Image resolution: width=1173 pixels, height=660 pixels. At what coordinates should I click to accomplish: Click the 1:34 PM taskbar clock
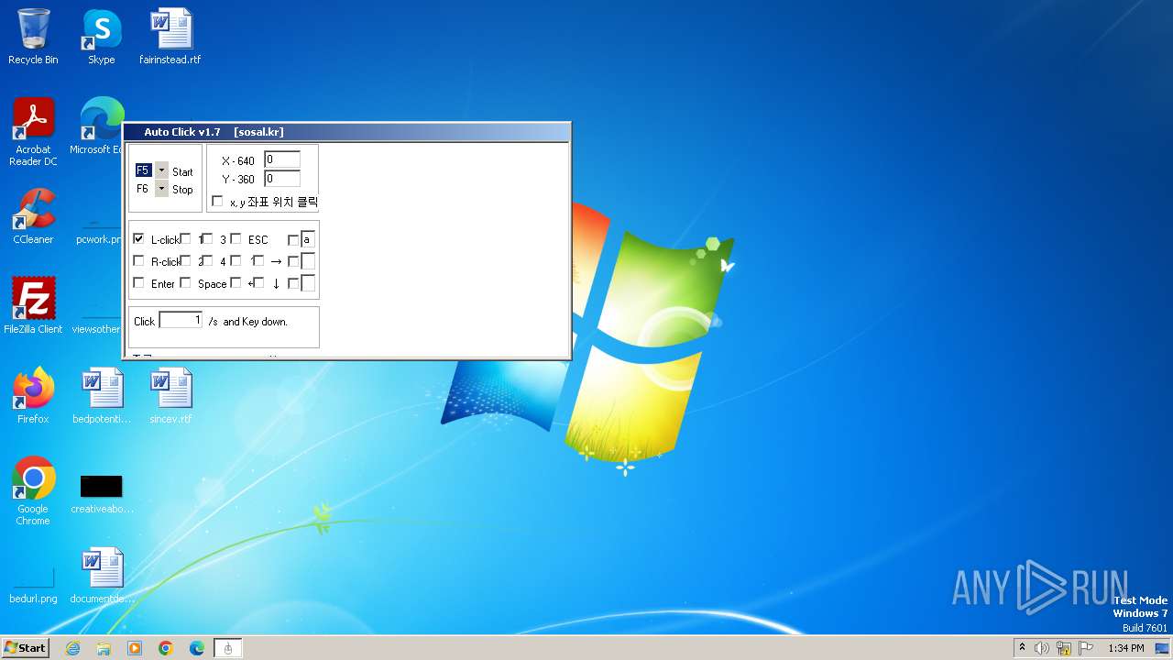pos(1125,648)
